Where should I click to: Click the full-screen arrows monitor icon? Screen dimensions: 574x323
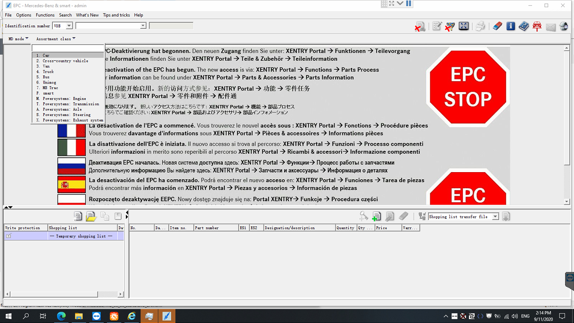464,26
